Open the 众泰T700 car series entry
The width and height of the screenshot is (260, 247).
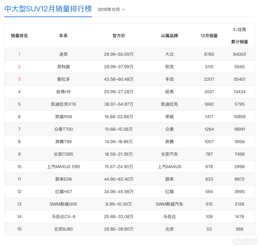click(x=63, y=129)
